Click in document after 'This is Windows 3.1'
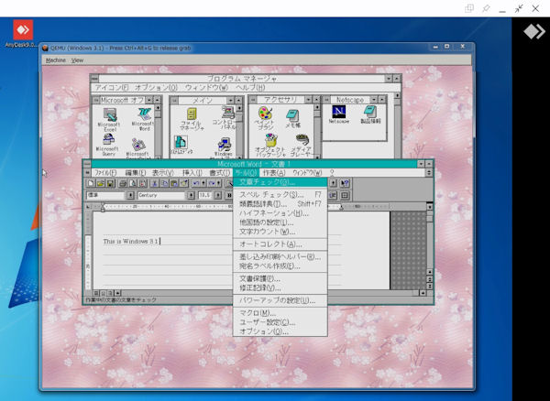Viewport: 550px width, 401px height. [x=160, y=241]
